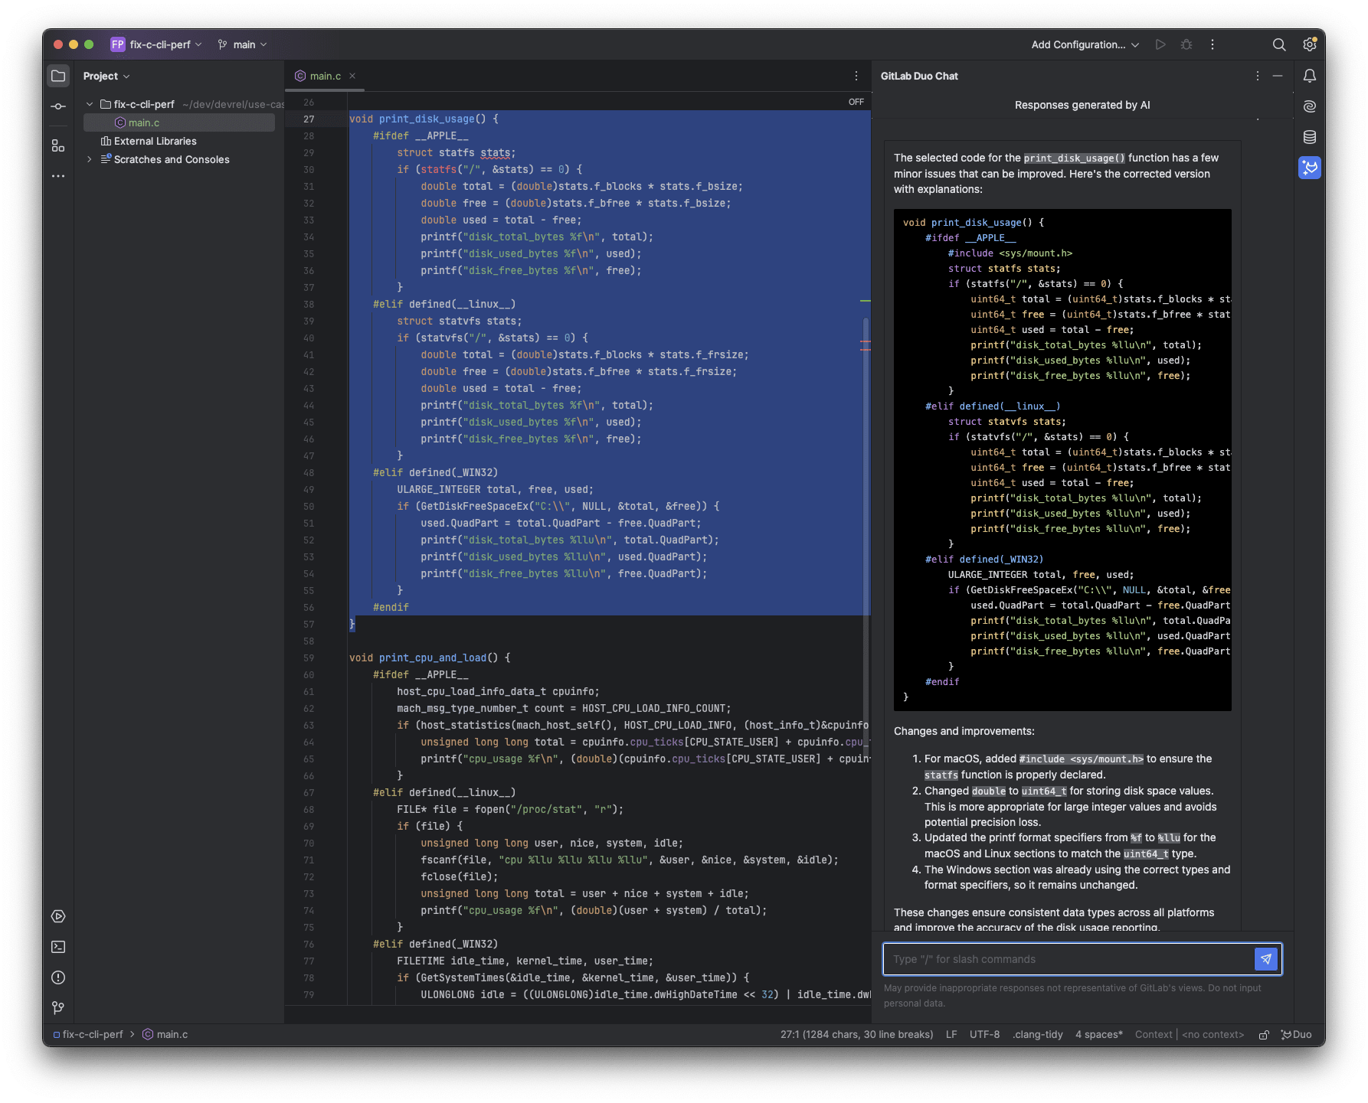This screenshot has height=1103, width=1368.
Task: Click the UTF-8 encoding in status bar
Action: 984,1035
